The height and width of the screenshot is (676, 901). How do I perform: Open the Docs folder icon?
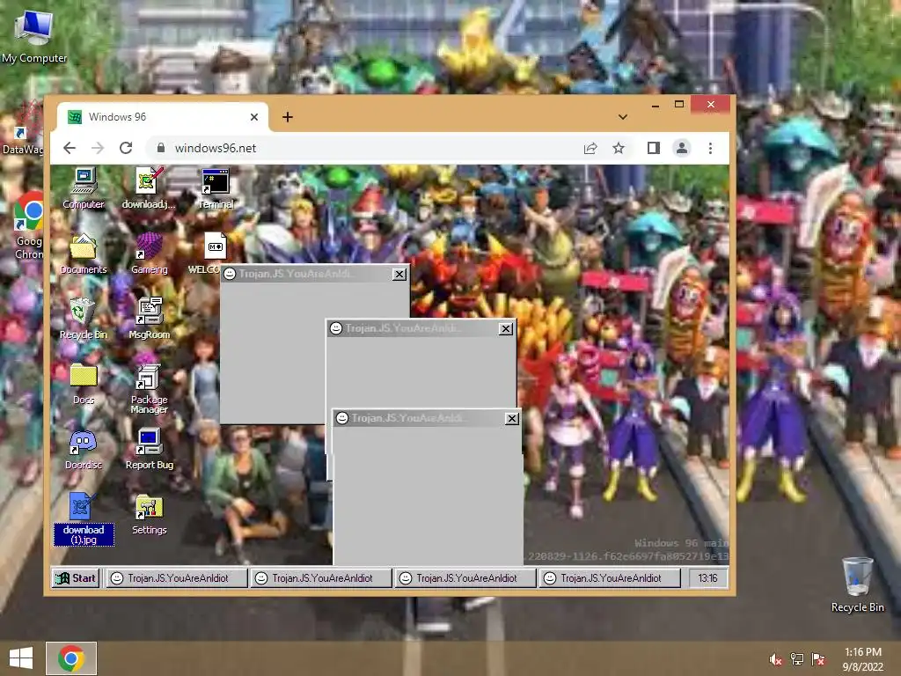[x=84, y=384]
